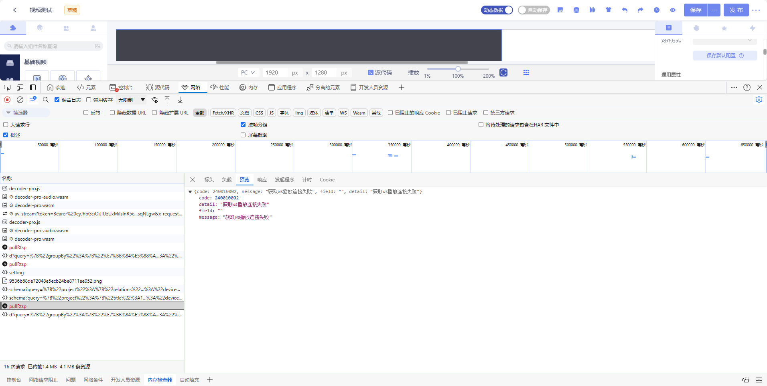Screen dimensions: 767x386
Task: Toggle the 概述 checkbox
Action: [6, 135]
